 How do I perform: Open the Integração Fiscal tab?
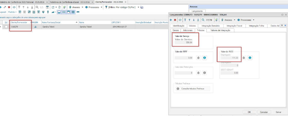(x=234, y=26)
